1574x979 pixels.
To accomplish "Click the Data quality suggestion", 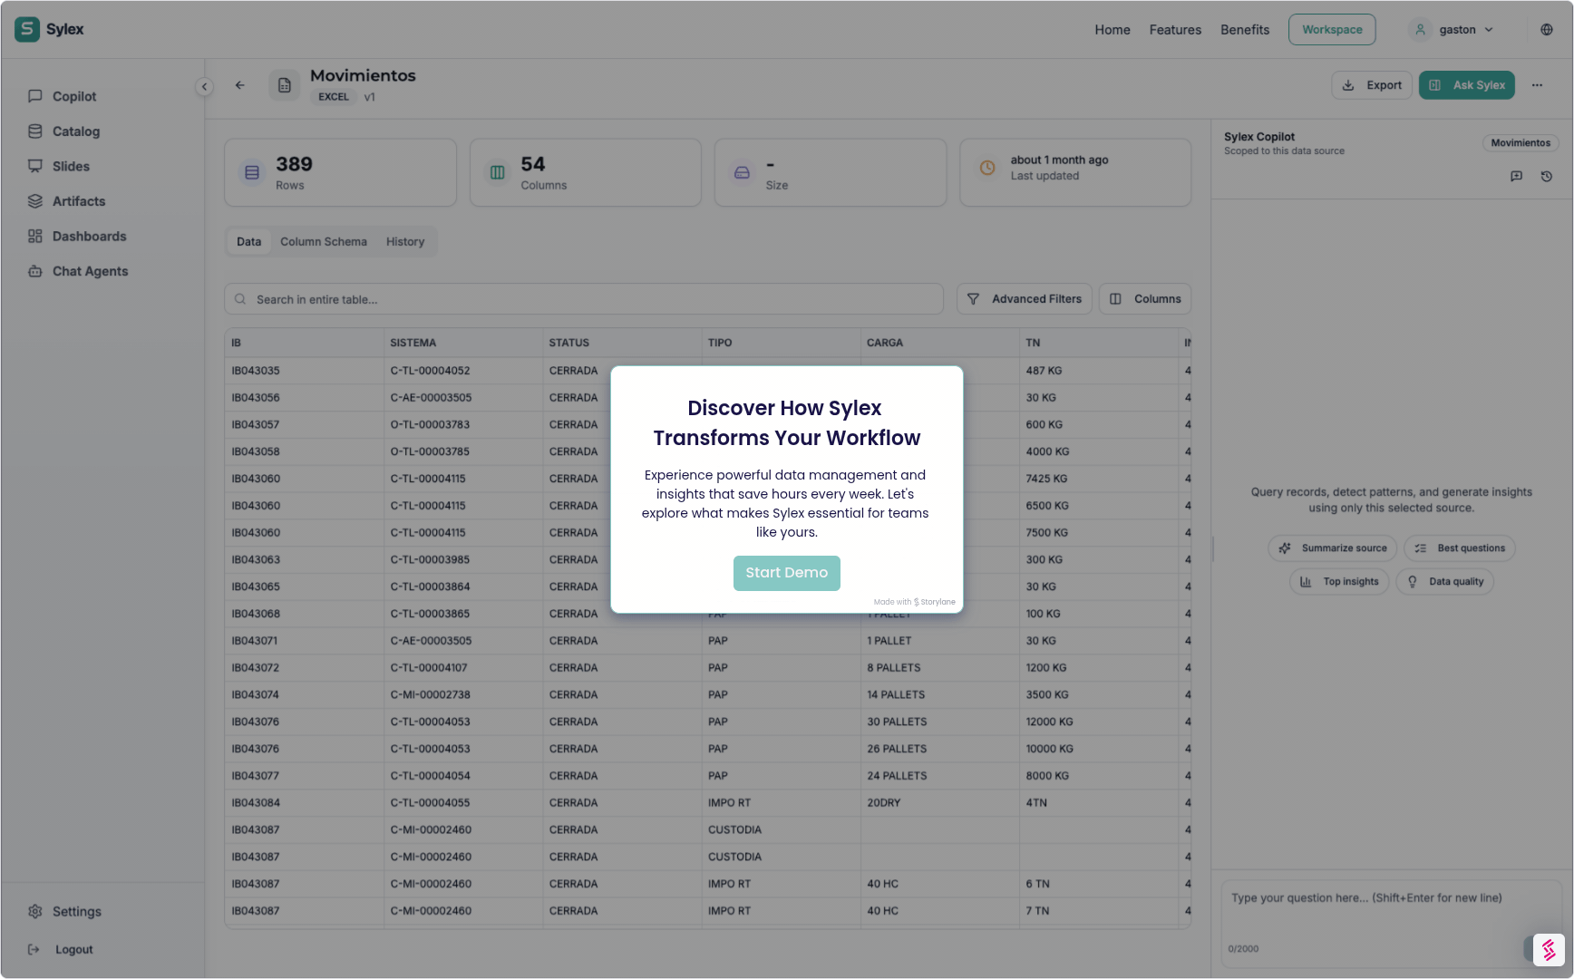I will 1444,582.
